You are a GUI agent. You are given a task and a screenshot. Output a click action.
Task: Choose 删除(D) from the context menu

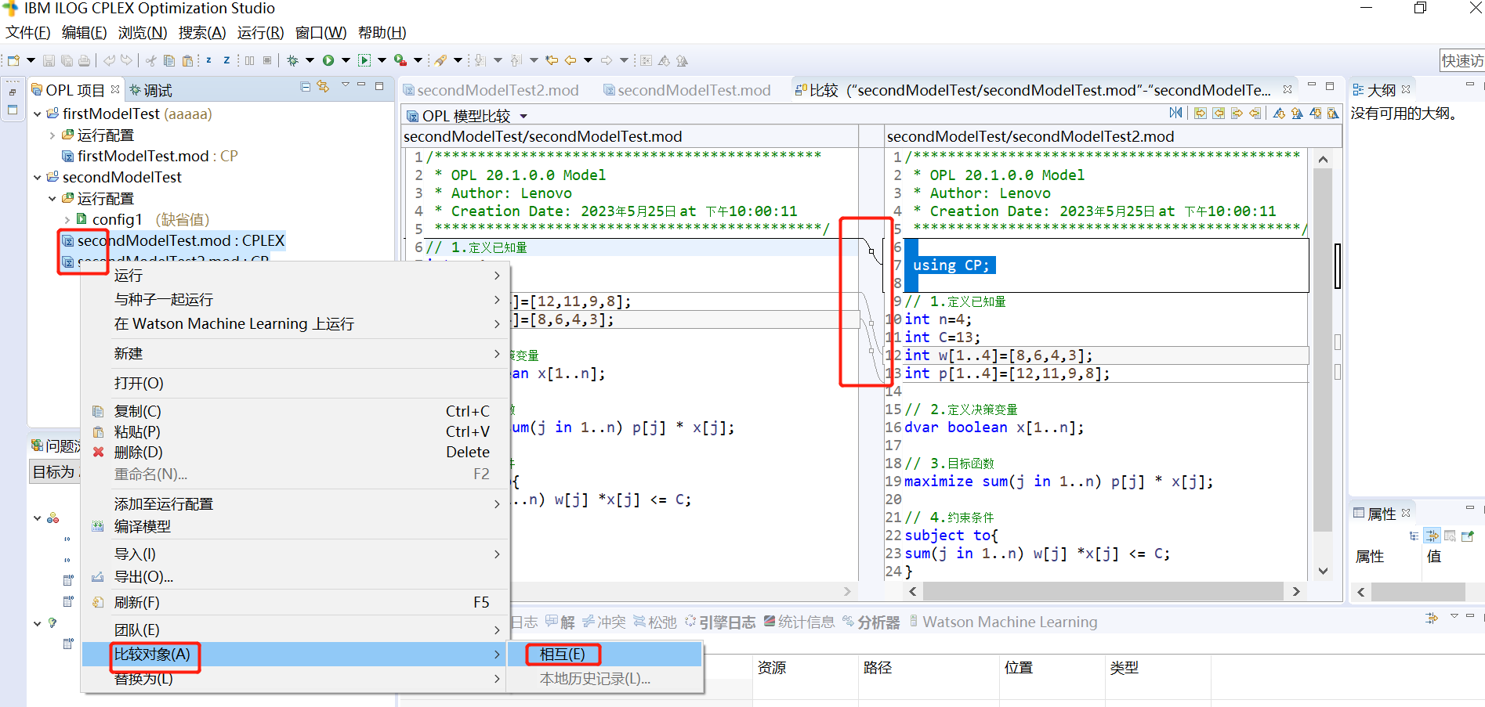[x=138, y=453]
